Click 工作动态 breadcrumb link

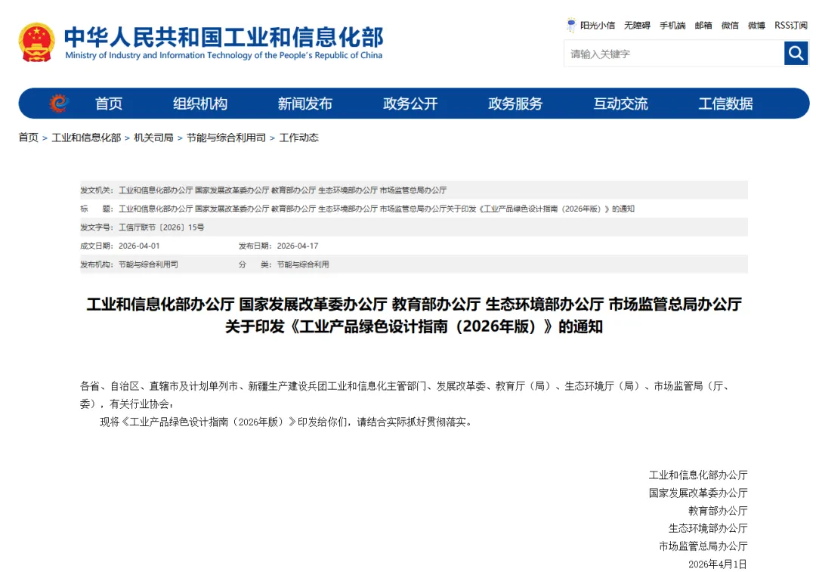click(298, 138)
